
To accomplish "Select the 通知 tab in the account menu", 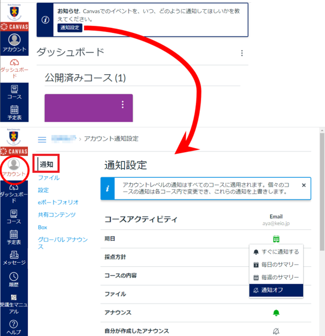I will [46, 164].
